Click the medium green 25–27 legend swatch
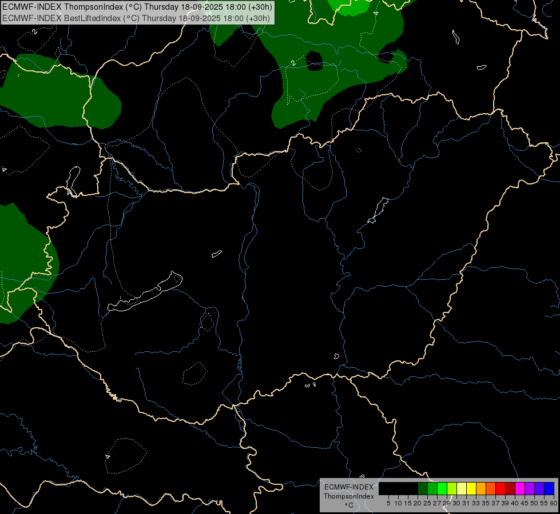The height and width of the screenshot is (514, 560). pyautogui.click(x=432, y=489)
